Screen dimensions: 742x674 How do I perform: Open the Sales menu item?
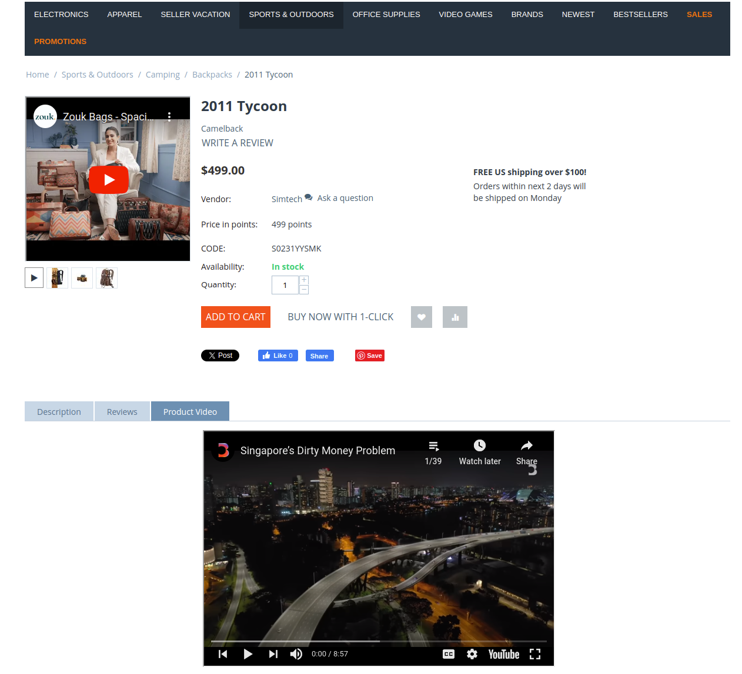pos(699,15)
